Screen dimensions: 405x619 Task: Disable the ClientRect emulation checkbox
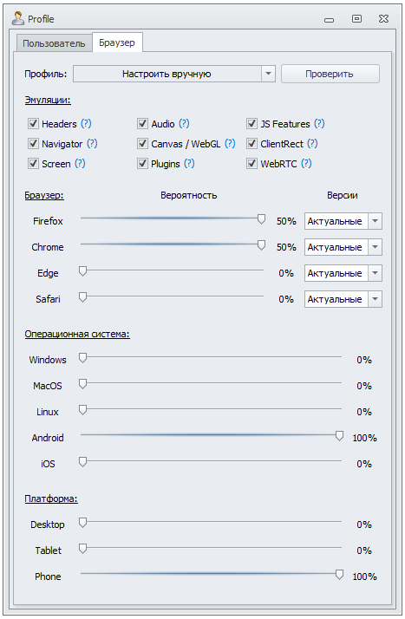click(251, 144)
